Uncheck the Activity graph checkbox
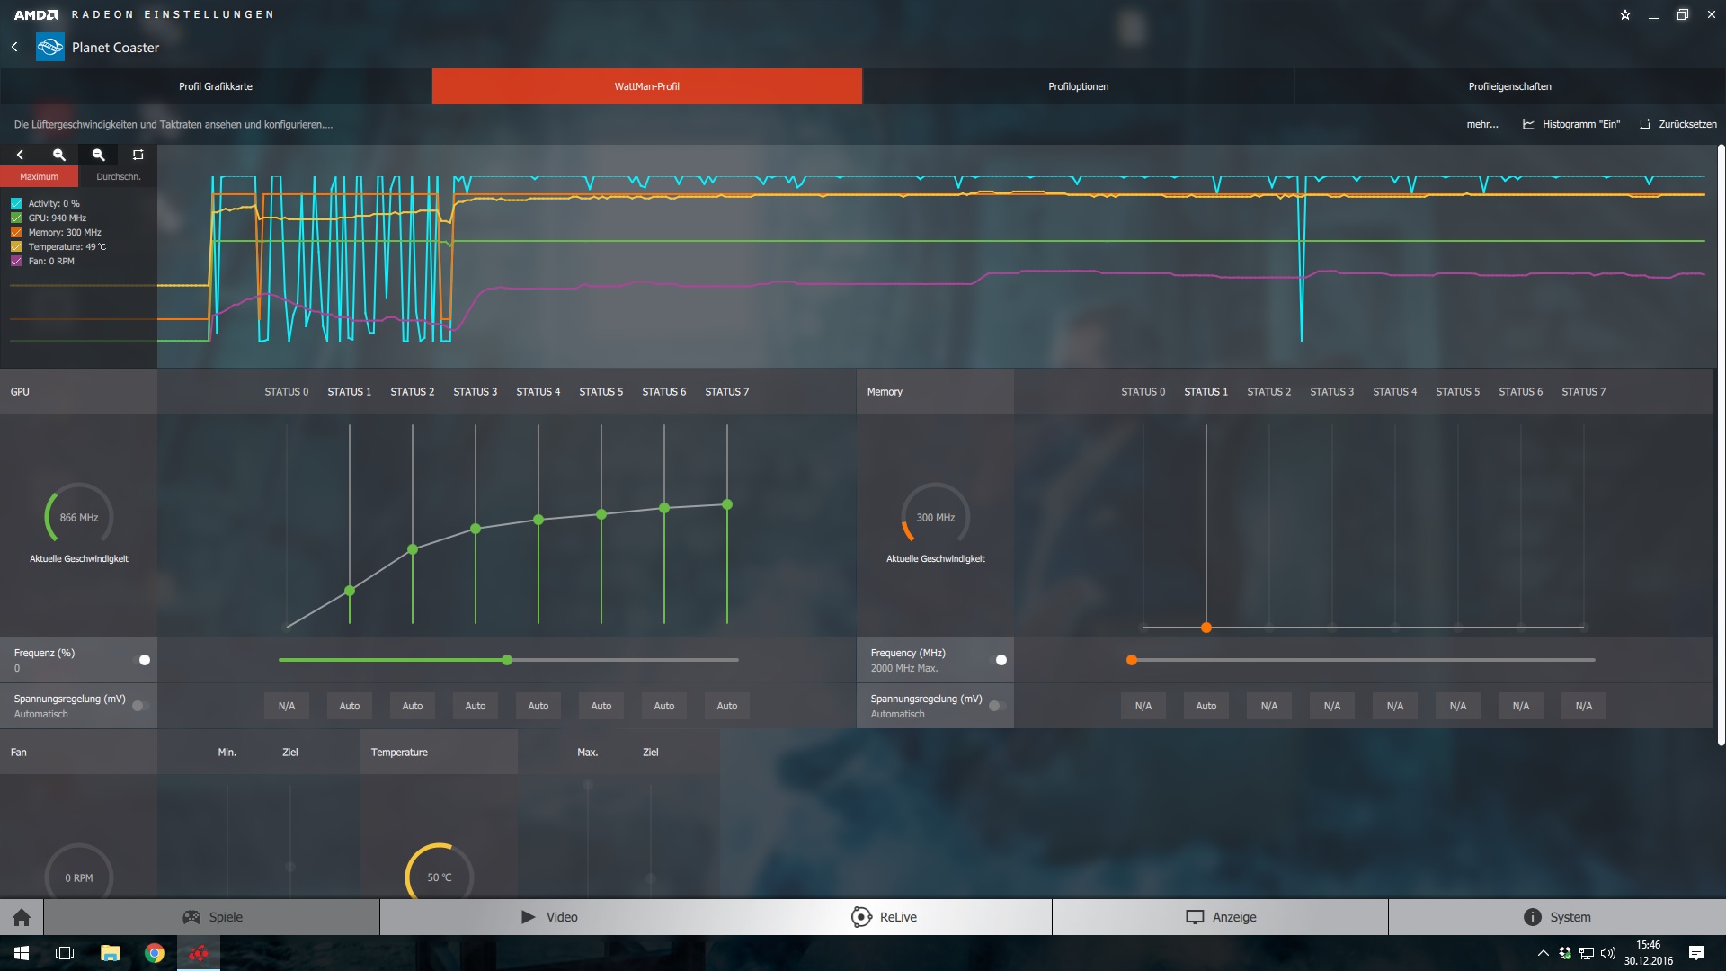The image size is (1726, 971). (16, 203)
